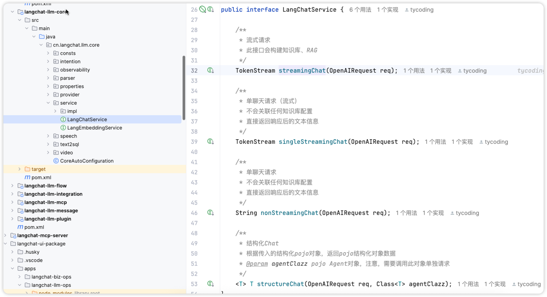This screenshot has width=547, height=297.
Task: Click the interface icon beside LangEmbeddingService
Action: [64, 128]
